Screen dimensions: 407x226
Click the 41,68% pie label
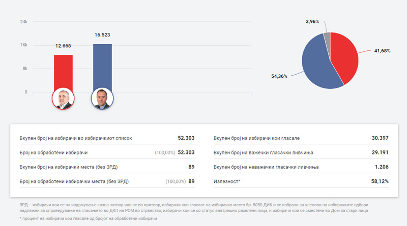pyautogui.click(x=383, y=51)
